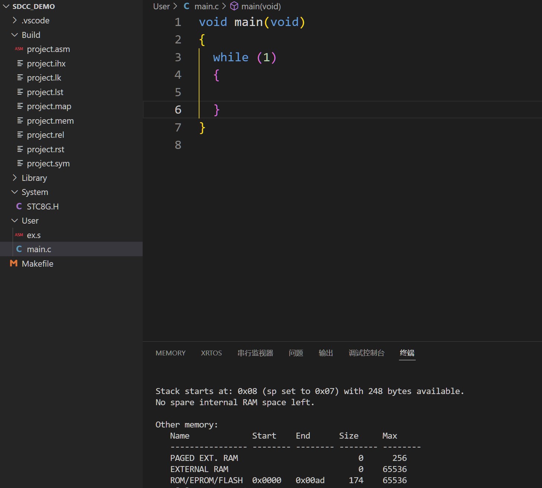Click the while keyword on line 3

231,57
